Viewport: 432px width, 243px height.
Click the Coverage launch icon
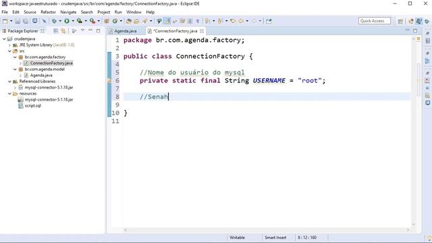click(x=80, y=21)
